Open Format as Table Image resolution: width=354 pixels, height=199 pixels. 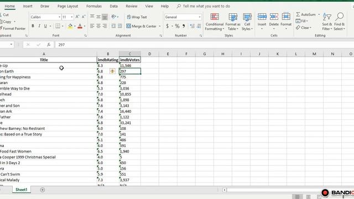(233, 22)
